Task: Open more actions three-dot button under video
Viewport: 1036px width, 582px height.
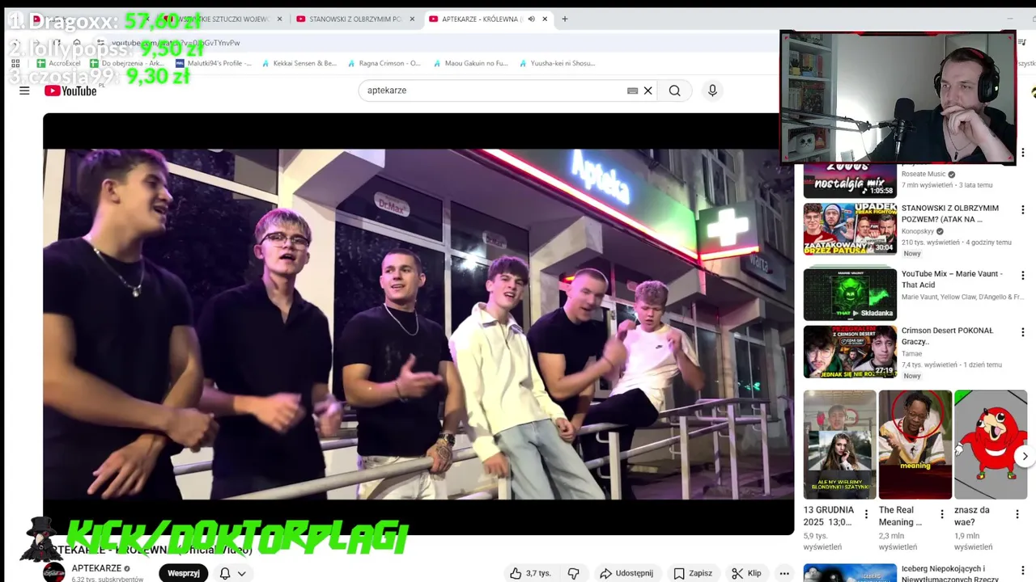Action: point(784,573)
